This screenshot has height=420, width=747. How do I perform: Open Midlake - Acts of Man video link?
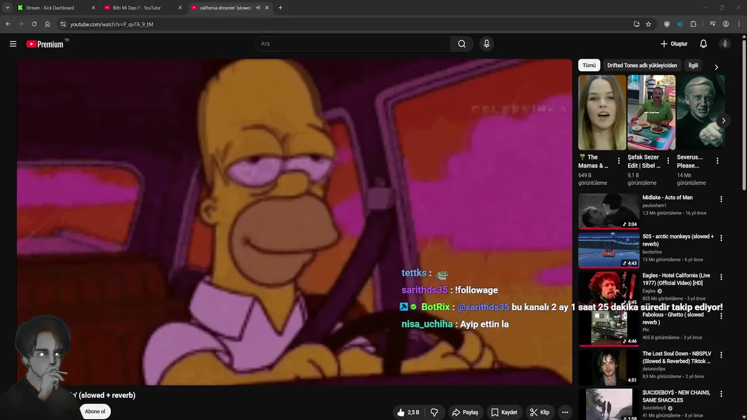point(667,198)
